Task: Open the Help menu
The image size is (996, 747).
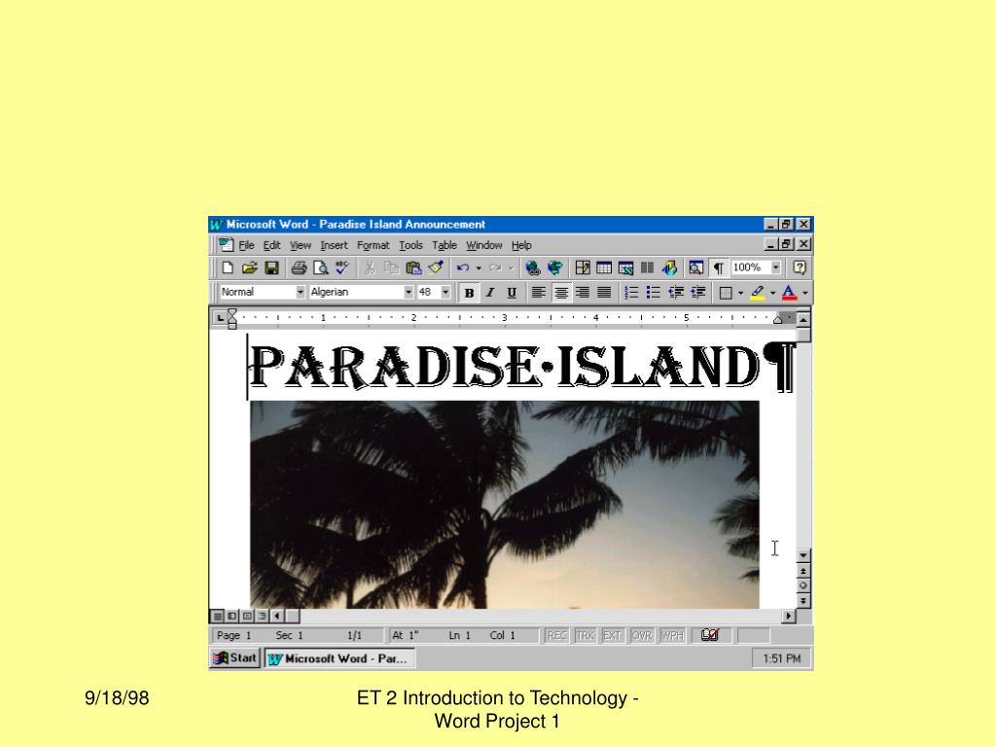Action: 521,245
